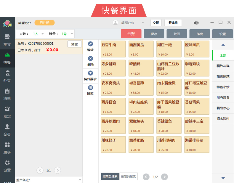Add dish 原味凤爪 to the order

[197, 49]
